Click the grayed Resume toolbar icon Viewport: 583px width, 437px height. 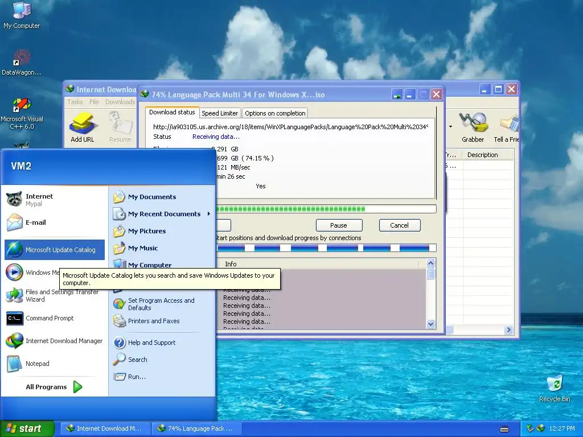pyautogui.click(x=120, y=127)
